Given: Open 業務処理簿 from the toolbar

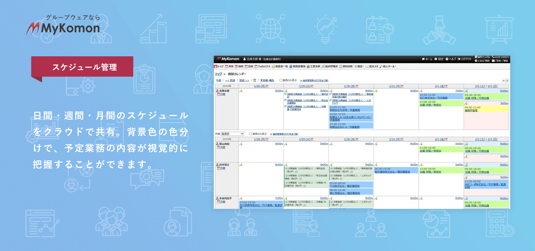Looking at the screenshot, I should point(298,66).
